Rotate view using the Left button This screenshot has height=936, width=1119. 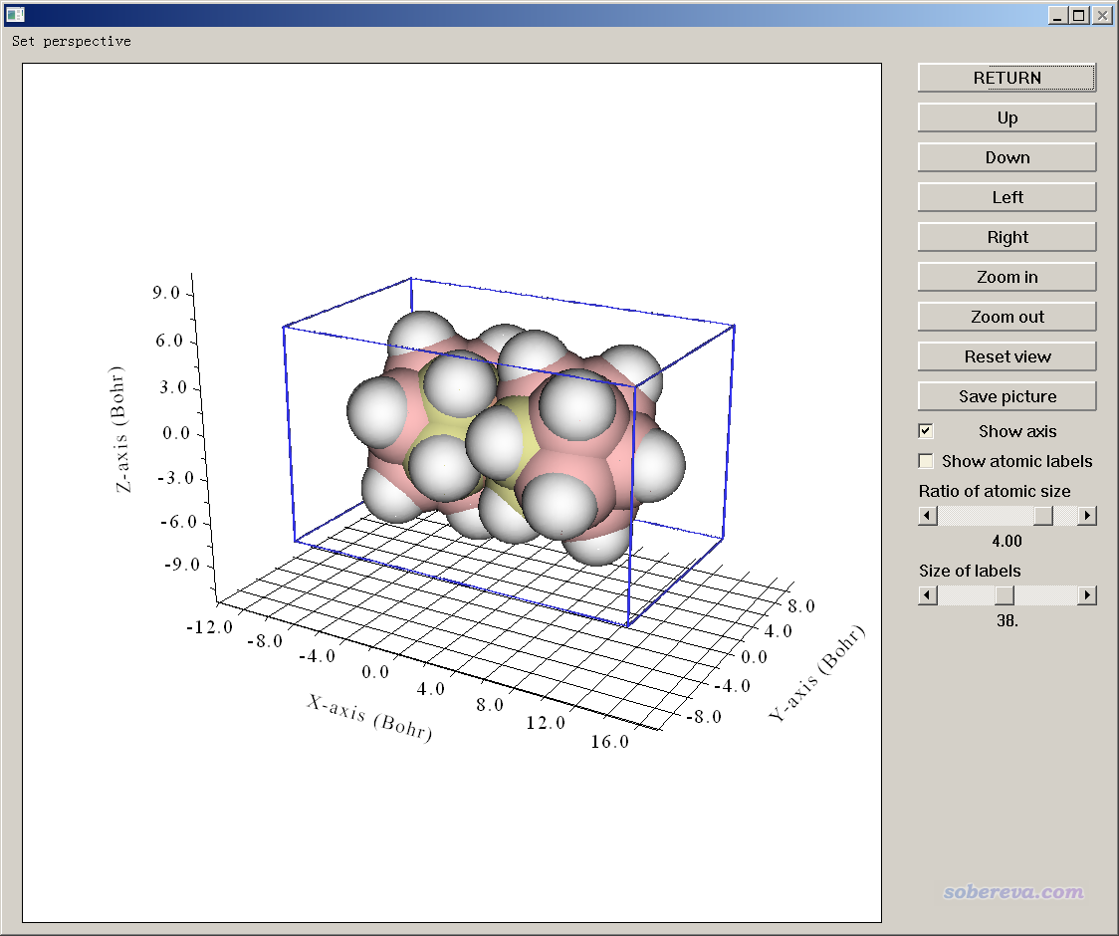tap(1007, 197)
